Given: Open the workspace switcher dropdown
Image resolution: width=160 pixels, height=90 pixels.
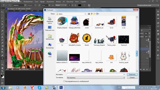Looking at the screenshot, I should (x=148, y=5).
